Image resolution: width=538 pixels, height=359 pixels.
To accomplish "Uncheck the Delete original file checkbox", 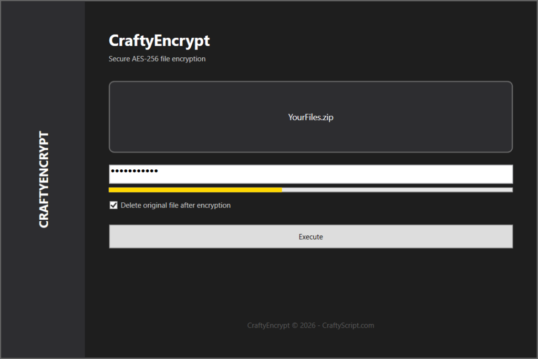I will (x=113, y=206).
